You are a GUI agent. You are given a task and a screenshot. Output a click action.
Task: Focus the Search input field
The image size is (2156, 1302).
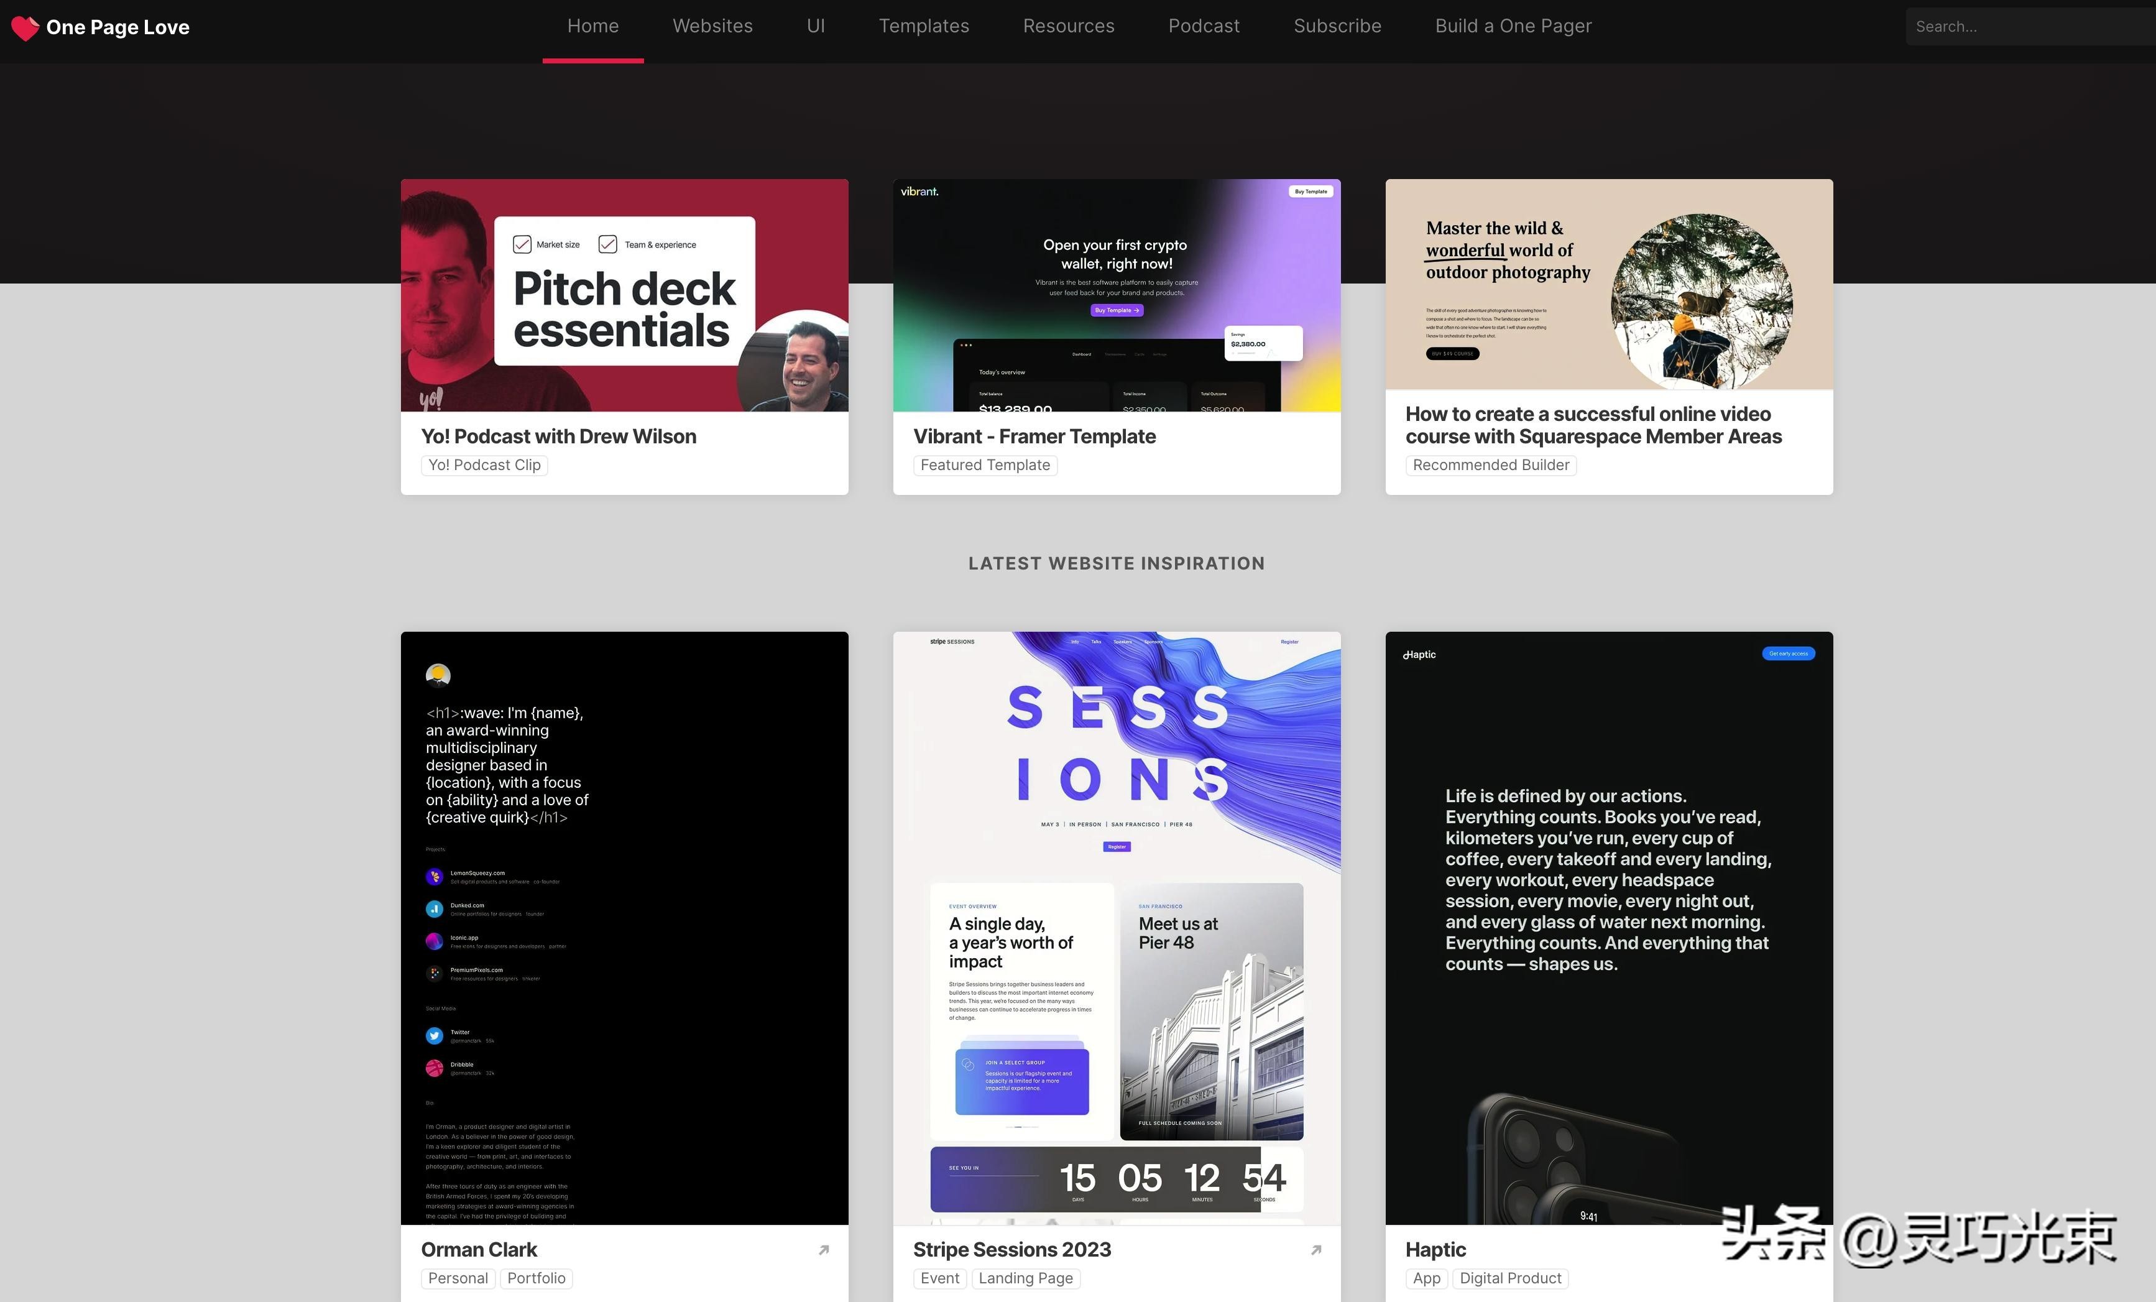click(x=2030, y=26)
